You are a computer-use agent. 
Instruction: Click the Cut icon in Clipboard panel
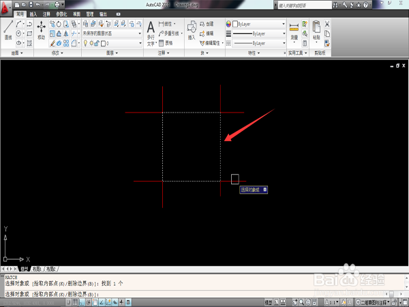[327, 24]
